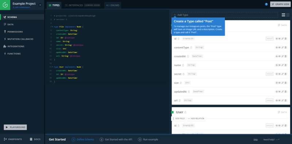
Task: Toggle visibility eye on User id row
Action: [x=279, y=125]
